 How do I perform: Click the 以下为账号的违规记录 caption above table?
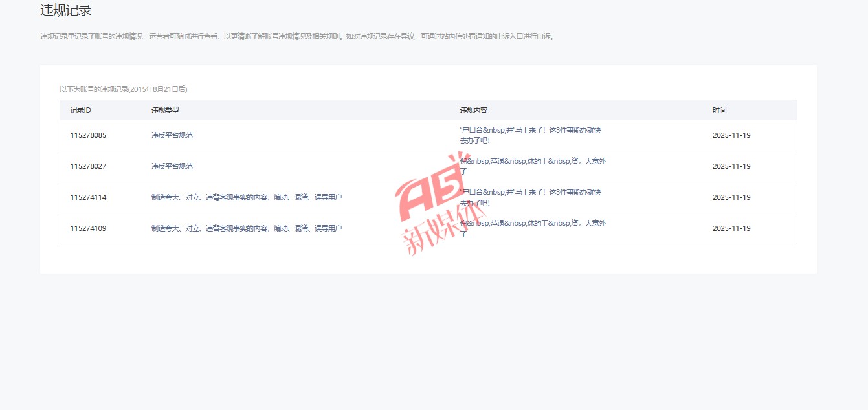(x=123, y=89)
